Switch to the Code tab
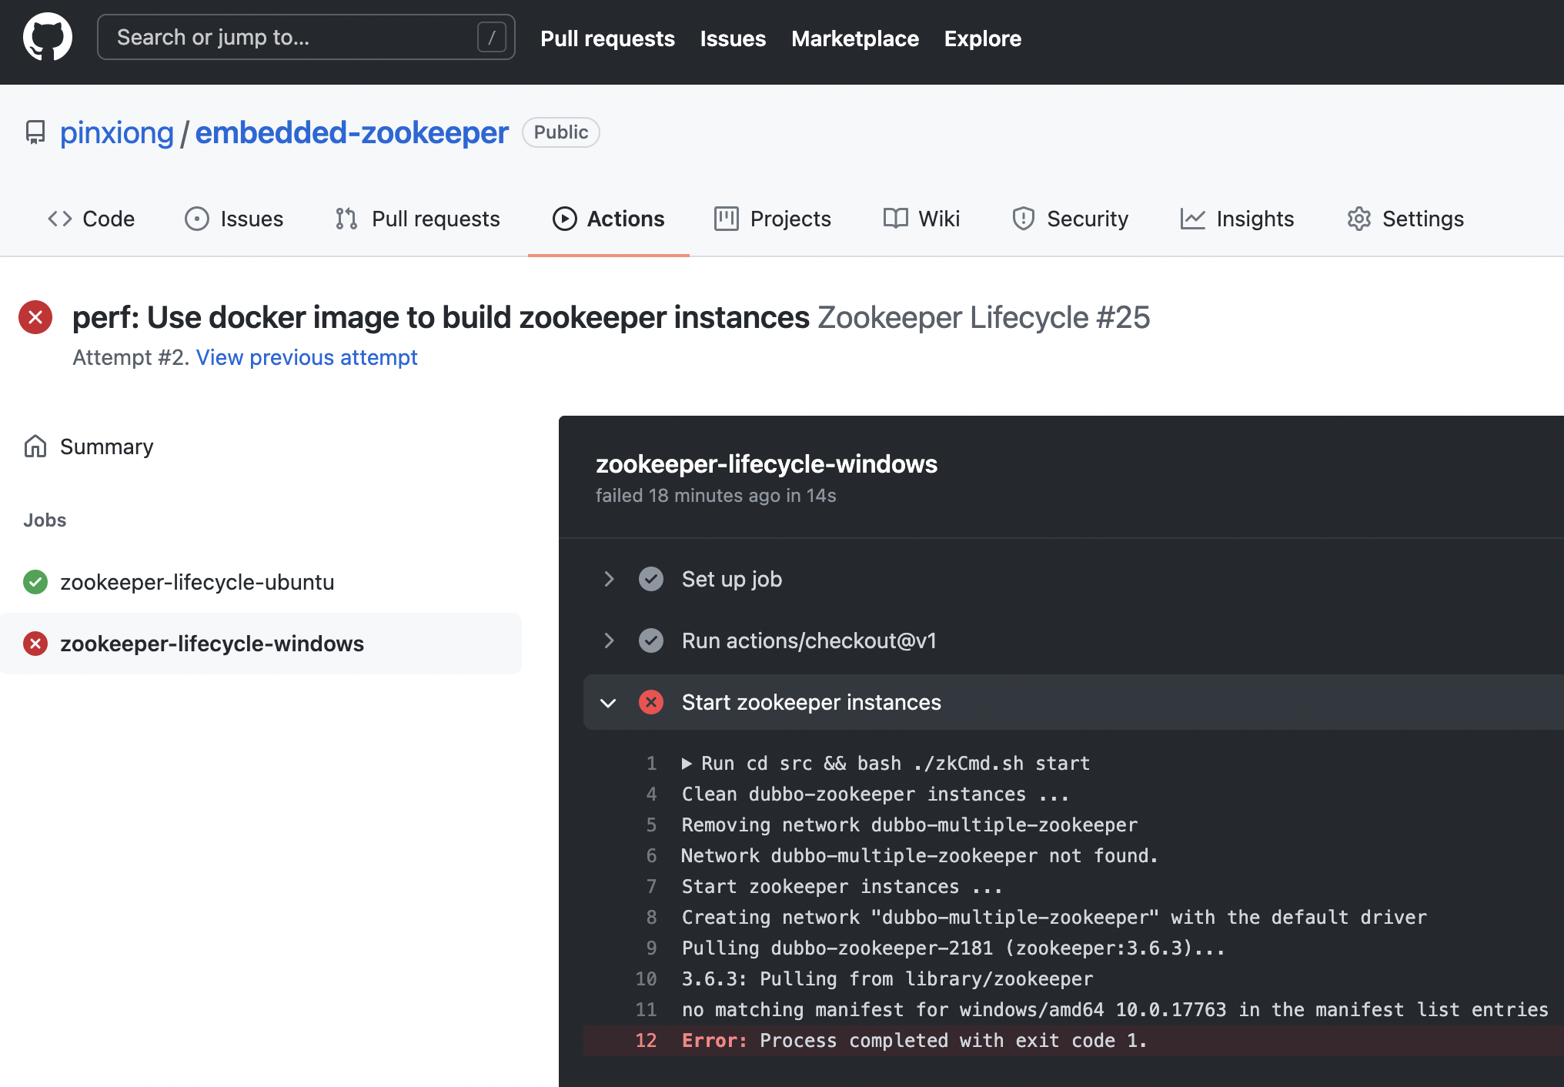 91,219
